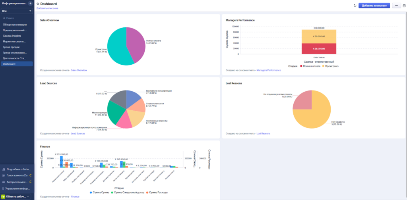
Task: Star the Dashboard as favorite
Action: (x=38, y=4)
